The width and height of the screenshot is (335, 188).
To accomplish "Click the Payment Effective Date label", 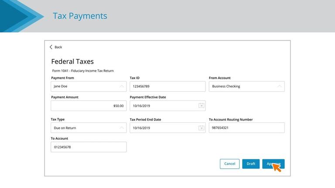I will tap(148, 97).
